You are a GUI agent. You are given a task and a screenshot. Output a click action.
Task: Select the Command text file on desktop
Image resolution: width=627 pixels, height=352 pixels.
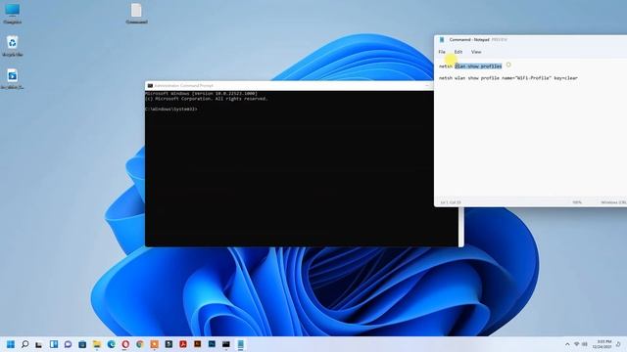(136, 13)
